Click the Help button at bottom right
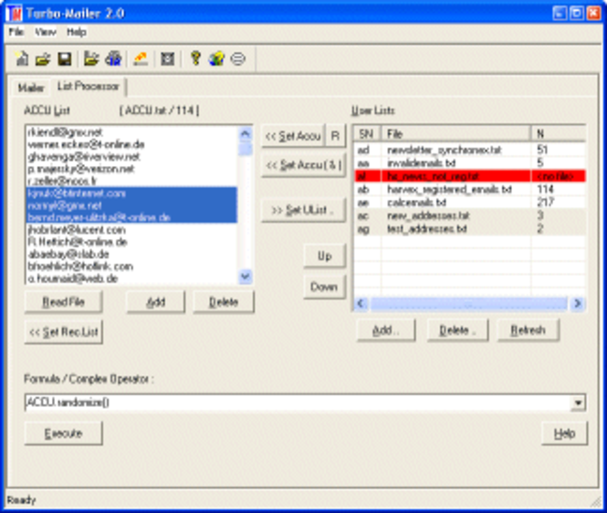Screen dimensions: 607x513 [564, 434]
